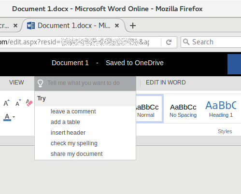
Task: Clear formatting with the eraser icon
Action: (x=29, y=103)
